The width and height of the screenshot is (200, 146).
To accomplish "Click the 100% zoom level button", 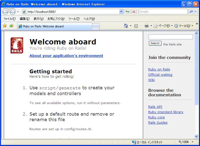I will tap(184, 142).
